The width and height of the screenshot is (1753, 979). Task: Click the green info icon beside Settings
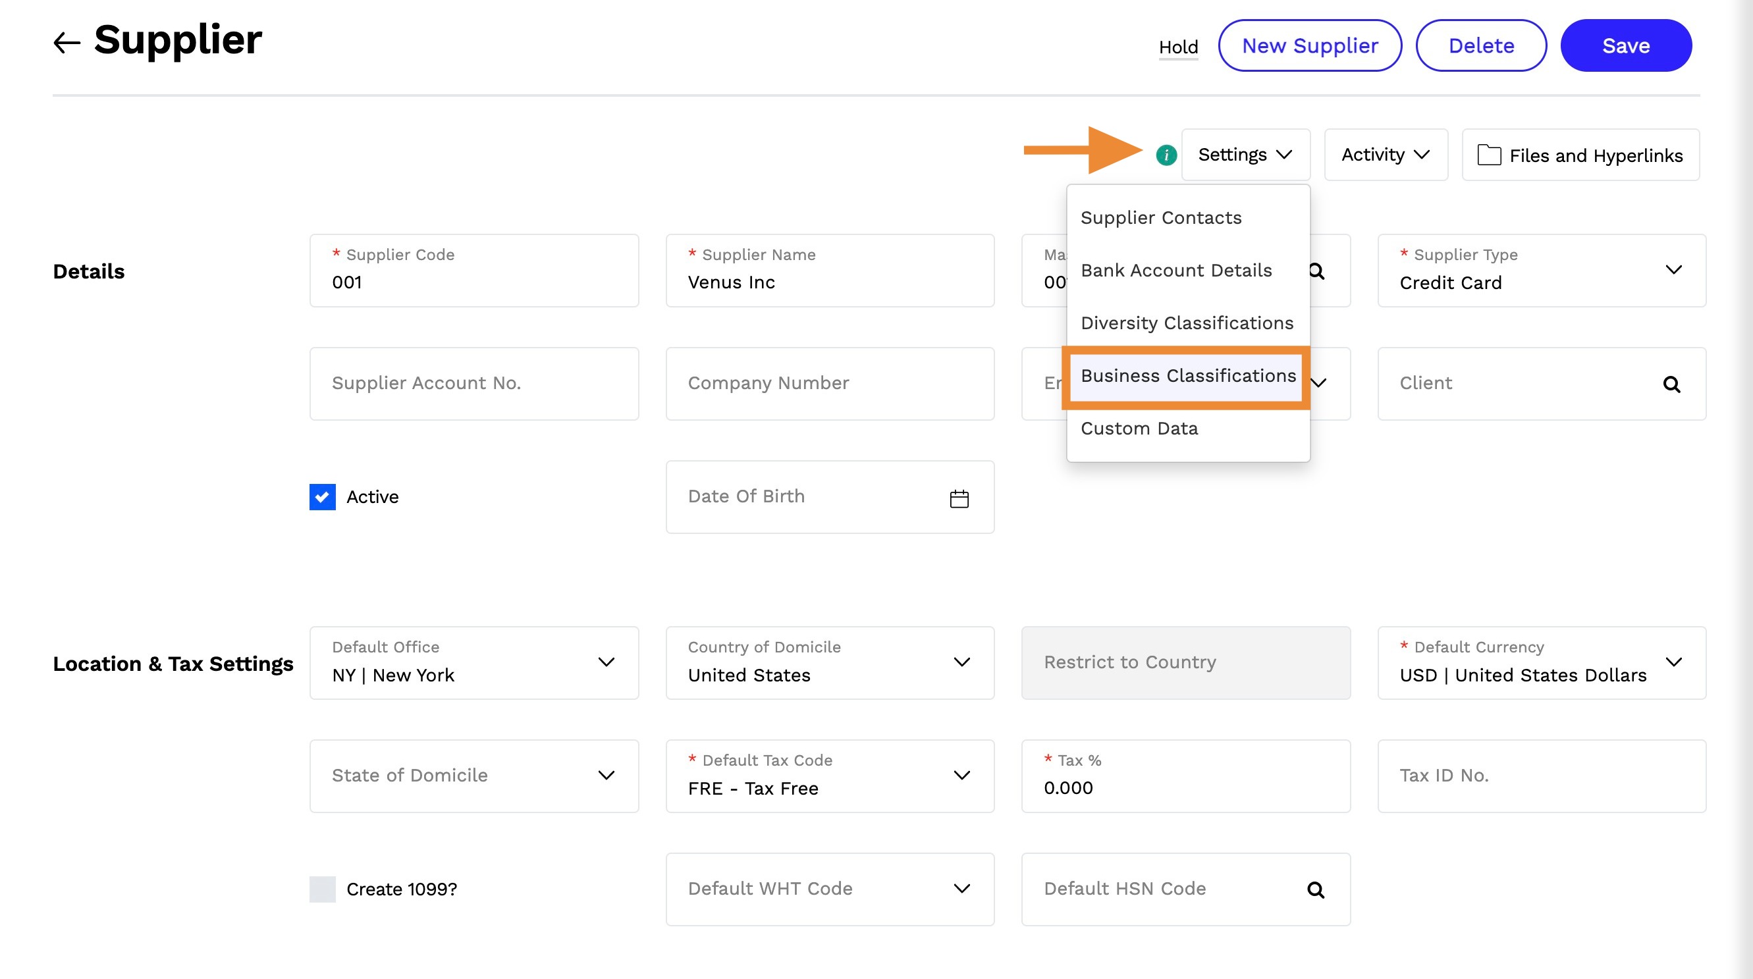pos(1166,155)
